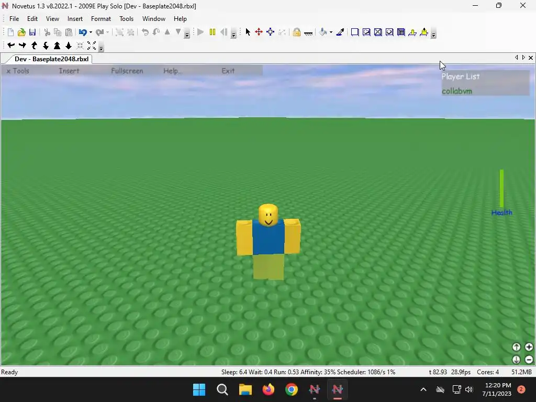Click the camera pan left arrow
536x402 pixels.
pyautogui.click(x=11, y=45)
